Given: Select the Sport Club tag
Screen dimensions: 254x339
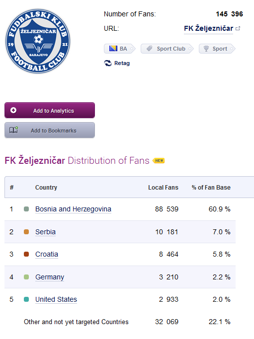Looking at the screenshot, I should [x=167, y=49].
